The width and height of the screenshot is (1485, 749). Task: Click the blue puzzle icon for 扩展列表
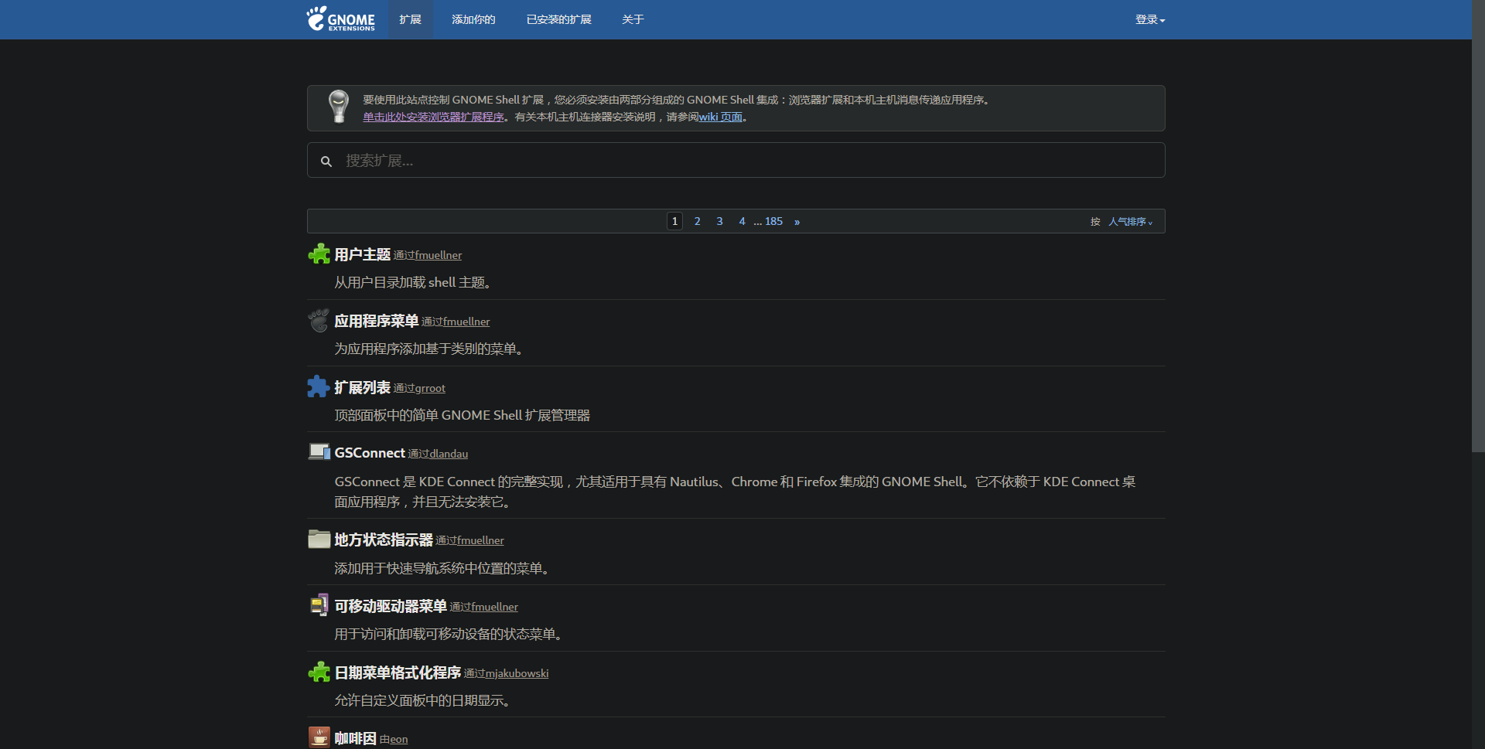coord(319,386)
